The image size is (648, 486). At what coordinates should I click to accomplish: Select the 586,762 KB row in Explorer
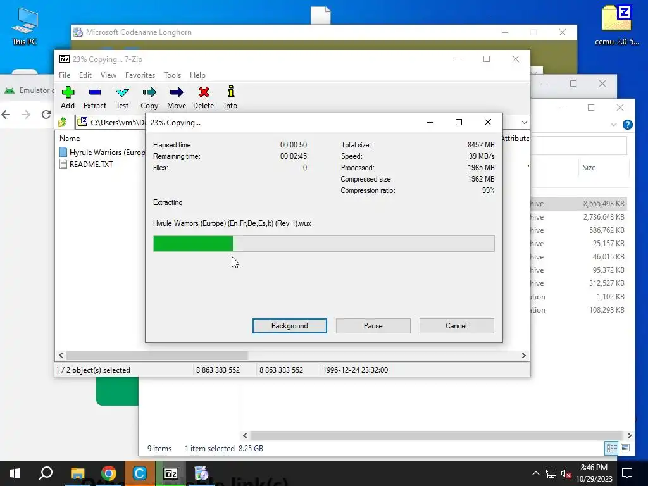point(578,230)
